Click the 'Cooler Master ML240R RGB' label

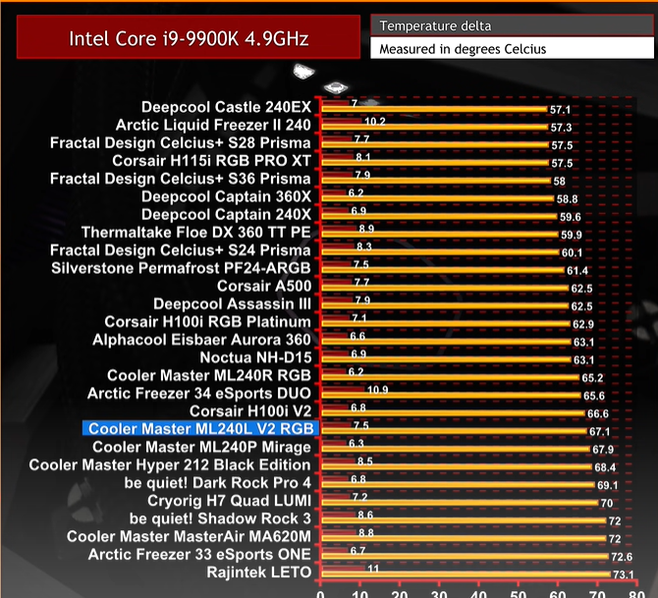[209, 375]
